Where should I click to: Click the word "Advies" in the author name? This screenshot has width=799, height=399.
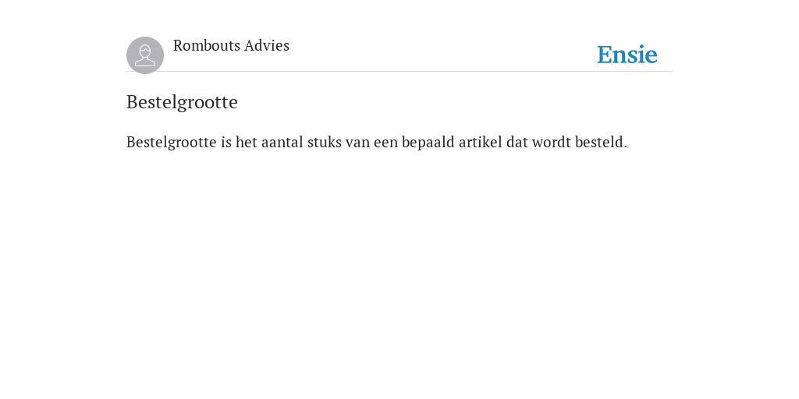[x=267, y=46]
